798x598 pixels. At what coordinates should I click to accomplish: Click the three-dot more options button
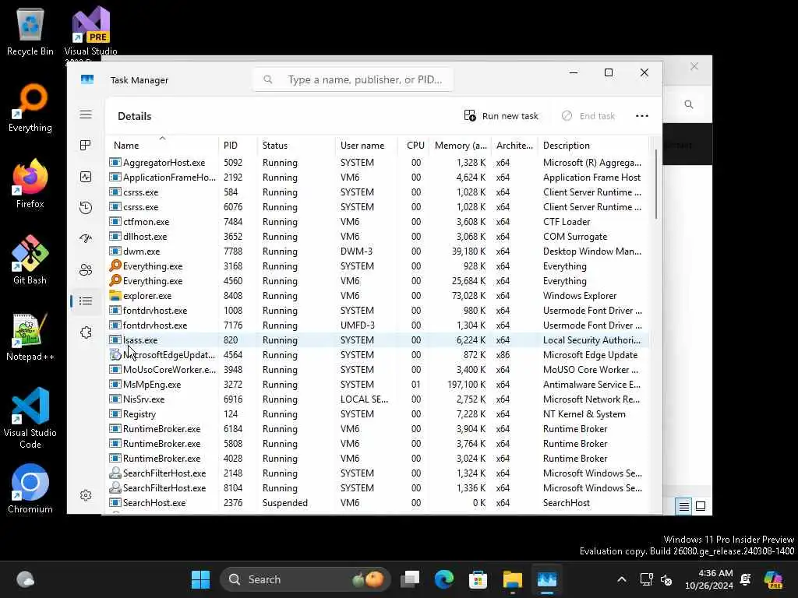(x=642, y=116)
